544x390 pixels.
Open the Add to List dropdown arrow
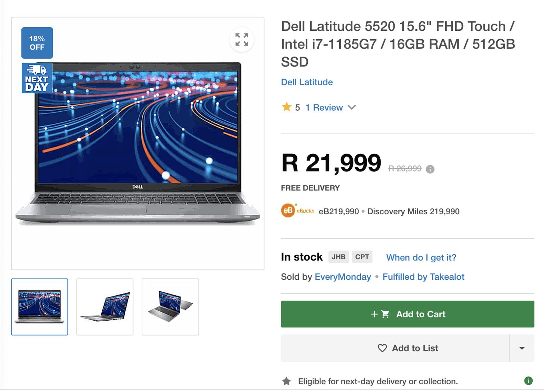(x=522, y=348)
